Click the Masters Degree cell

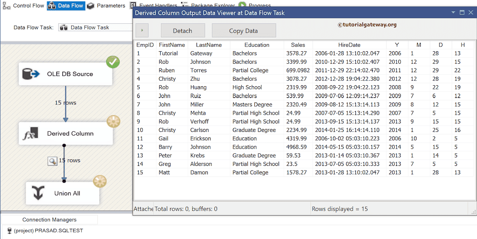[257, 104]
